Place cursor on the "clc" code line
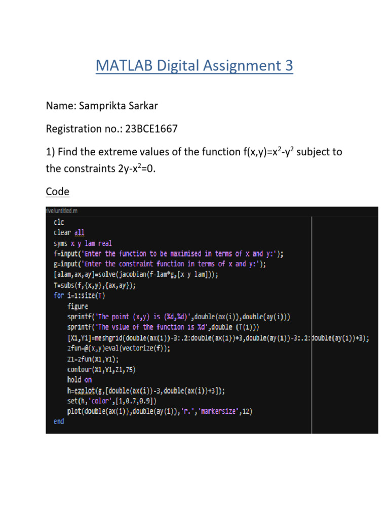The image size is (389, 518). pos(59,222)
